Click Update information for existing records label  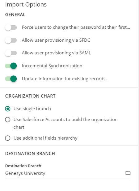[x=64, y=79]
